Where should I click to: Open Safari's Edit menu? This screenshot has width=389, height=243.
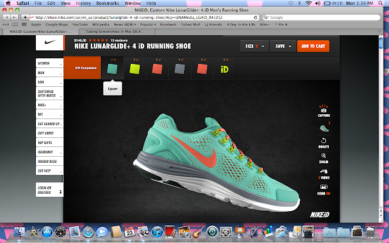(x=51, y=3)
